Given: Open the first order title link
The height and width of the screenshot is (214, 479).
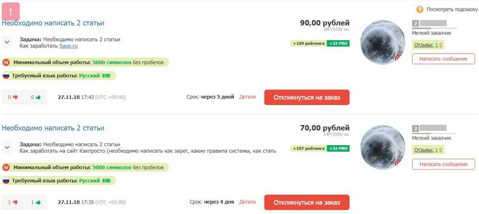Looking at the screenshot, I should [x=53, y=23].
